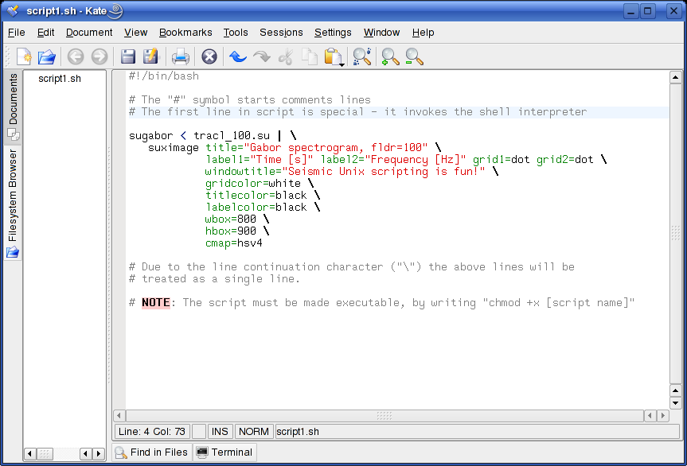Open the Find in Files panel
The width and height of the screenshot is (687, 466).
click(152, 452)
